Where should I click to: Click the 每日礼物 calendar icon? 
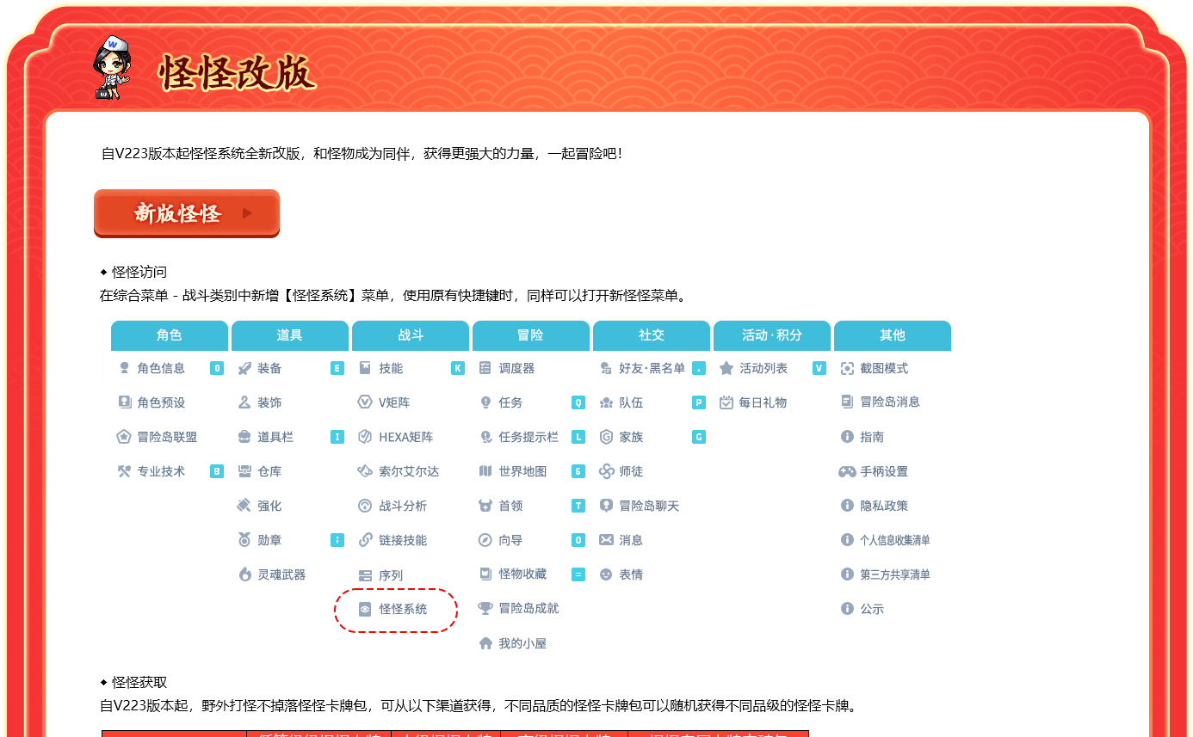tap(726, 402)
